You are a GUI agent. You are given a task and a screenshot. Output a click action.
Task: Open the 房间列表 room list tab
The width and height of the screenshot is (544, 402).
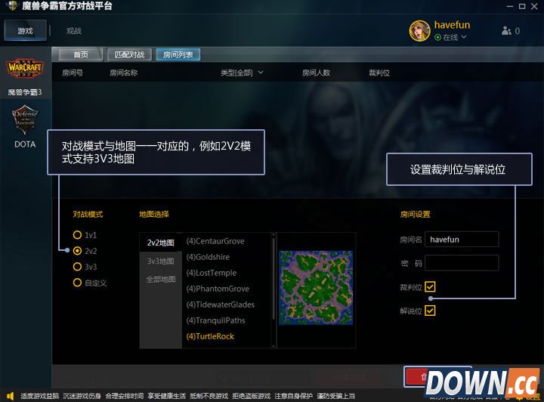click(x=178, y=54)
